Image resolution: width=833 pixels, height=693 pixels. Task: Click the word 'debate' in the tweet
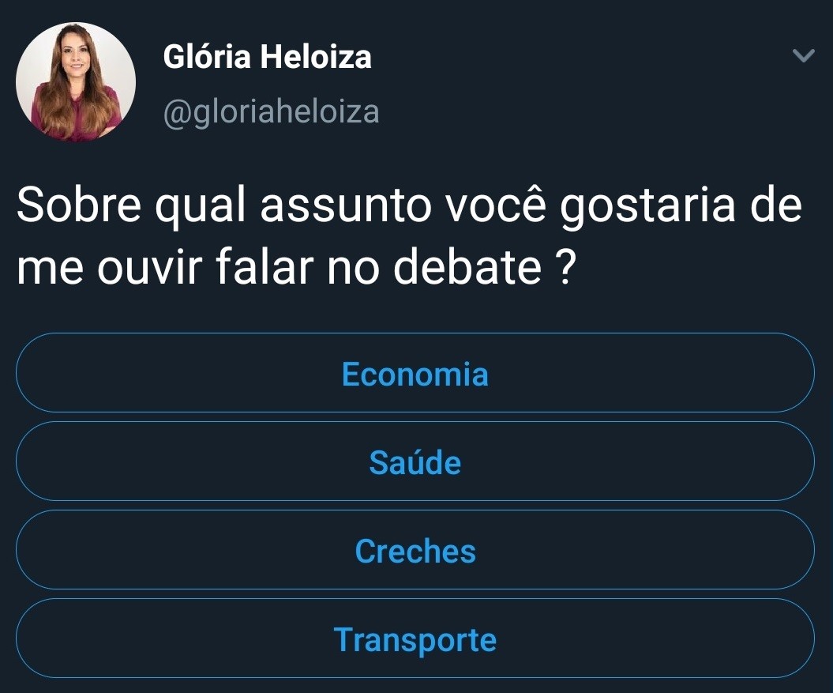[x=467, y=269]
